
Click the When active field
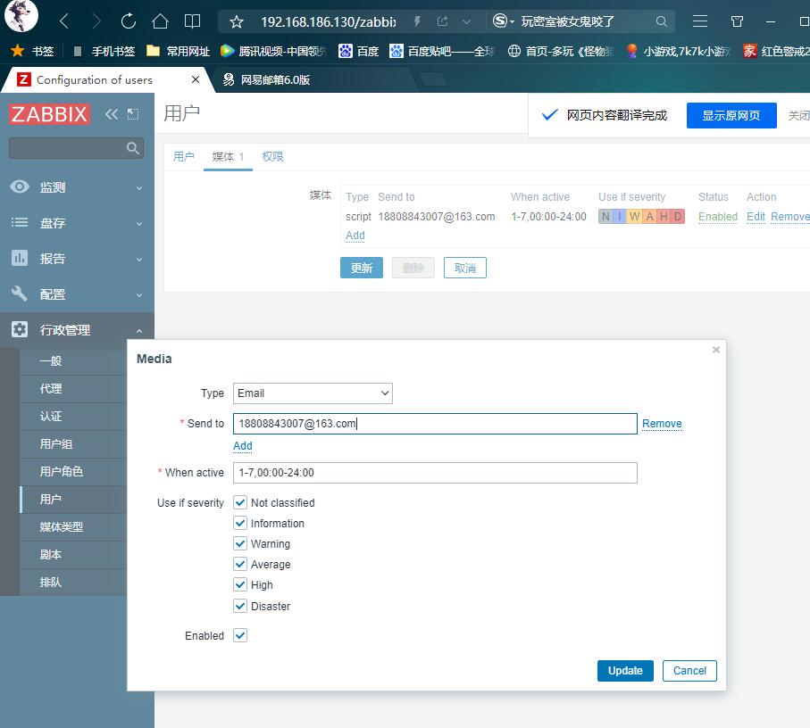pyautogui.click(x=435, y=473)
